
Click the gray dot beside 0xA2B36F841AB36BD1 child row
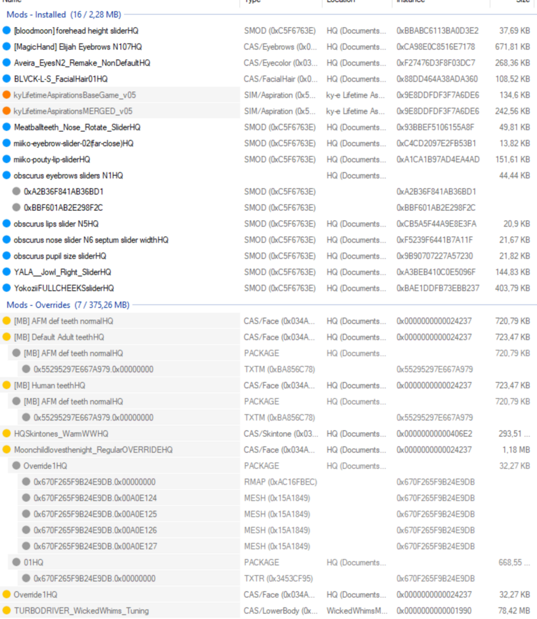[16, 191]
